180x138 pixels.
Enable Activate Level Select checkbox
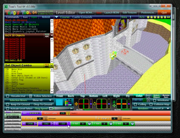tap(8, 108)
